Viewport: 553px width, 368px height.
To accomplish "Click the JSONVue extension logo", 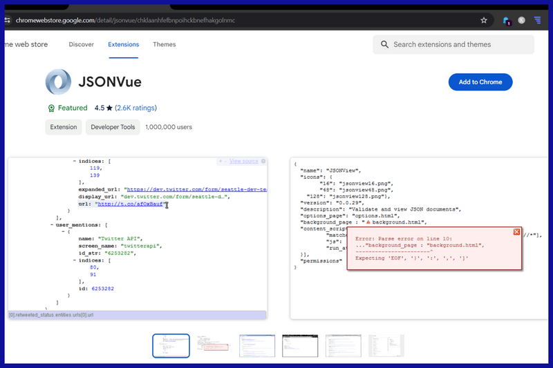I will (x=59, y=82).
